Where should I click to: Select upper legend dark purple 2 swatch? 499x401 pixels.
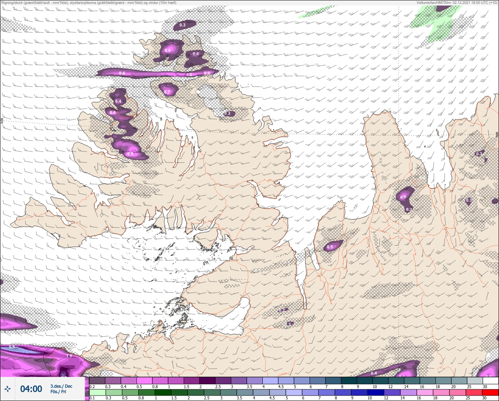coord(207,380)
